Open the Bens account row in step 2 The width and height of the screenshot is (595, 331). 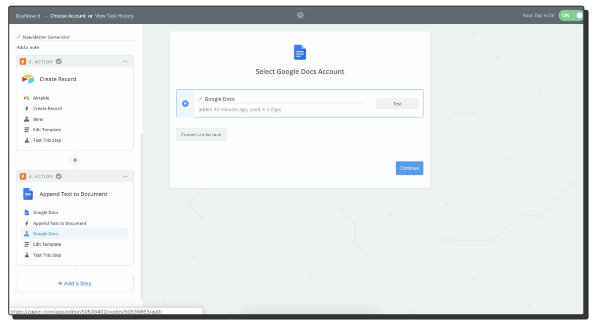pos(75,119)
